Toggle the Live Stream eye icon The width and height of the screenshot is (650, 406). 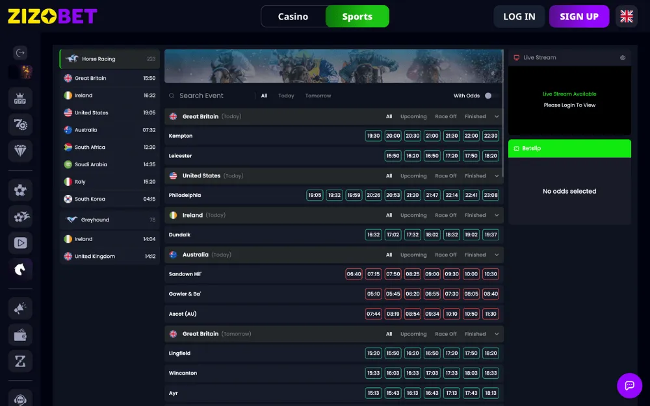tap(622, 58)
